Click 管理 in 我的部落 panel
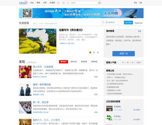Screen dimensions: 162x125 (140, 31)
